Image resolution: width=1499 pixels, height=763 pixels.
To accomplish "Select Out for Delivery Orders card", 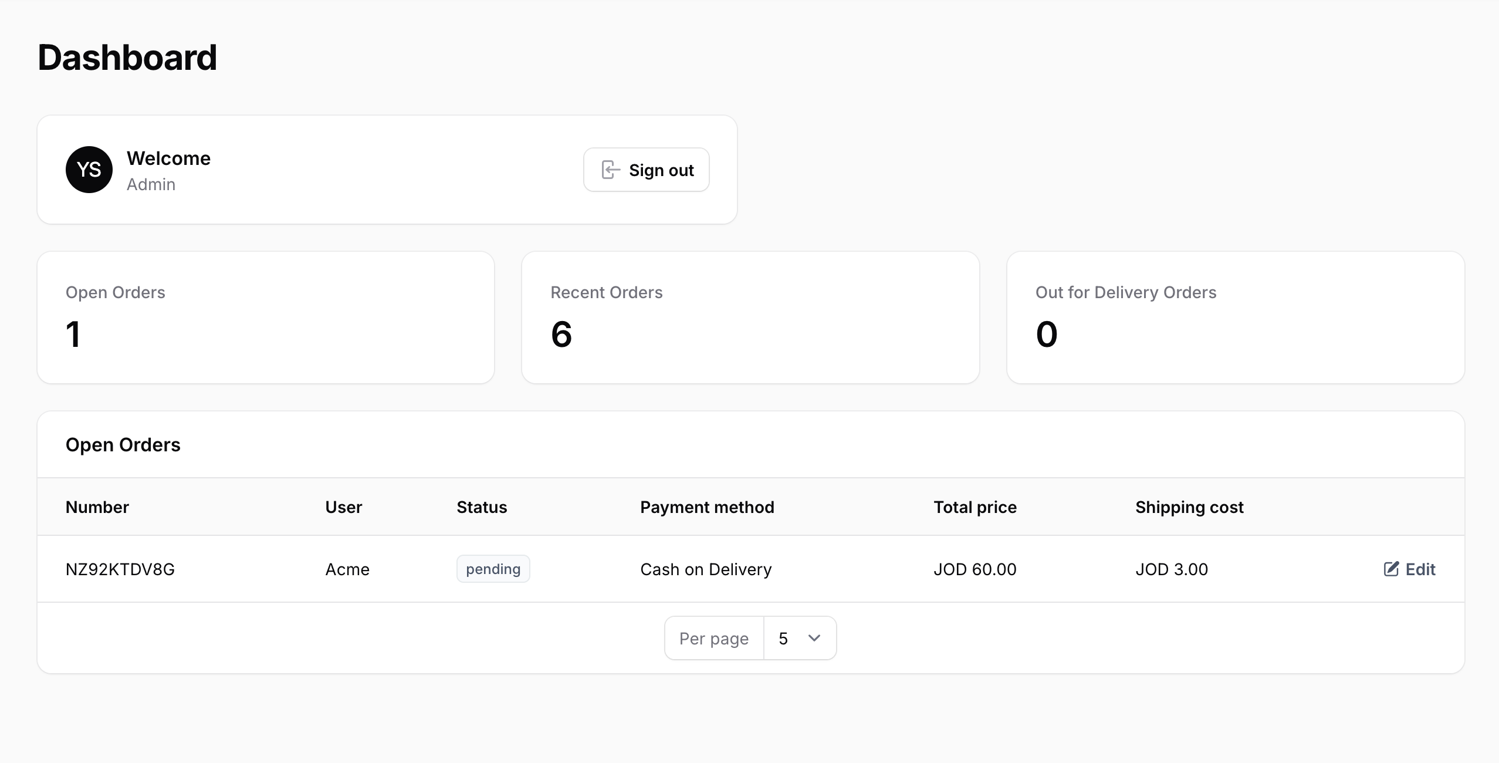I will (x=1236, y=318).
